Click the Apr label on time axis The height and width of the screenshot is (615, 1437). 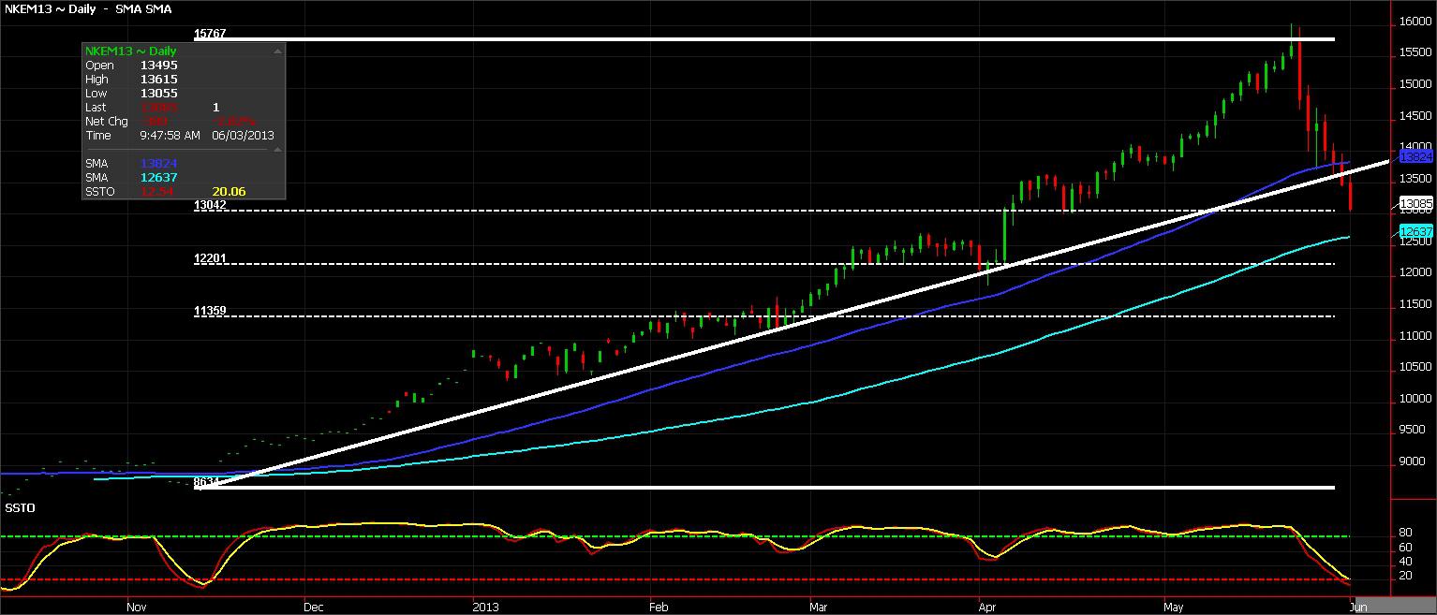click(987, 606)
